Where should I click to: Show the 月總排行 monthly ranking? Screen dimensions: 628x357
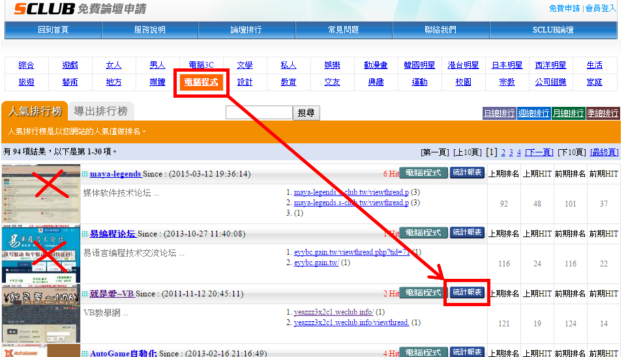(568, 113)
